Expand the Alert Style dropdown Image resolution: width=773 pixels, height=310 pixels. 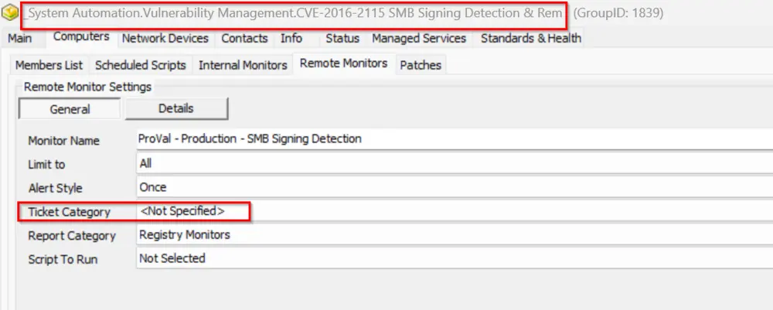[x=452, y=187]
